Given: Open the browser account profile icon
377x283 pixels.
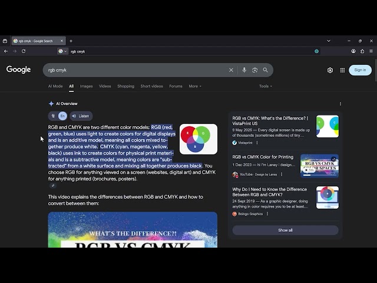Looking at the screenshot, I should pyautogui.click(x=353, y=51).
